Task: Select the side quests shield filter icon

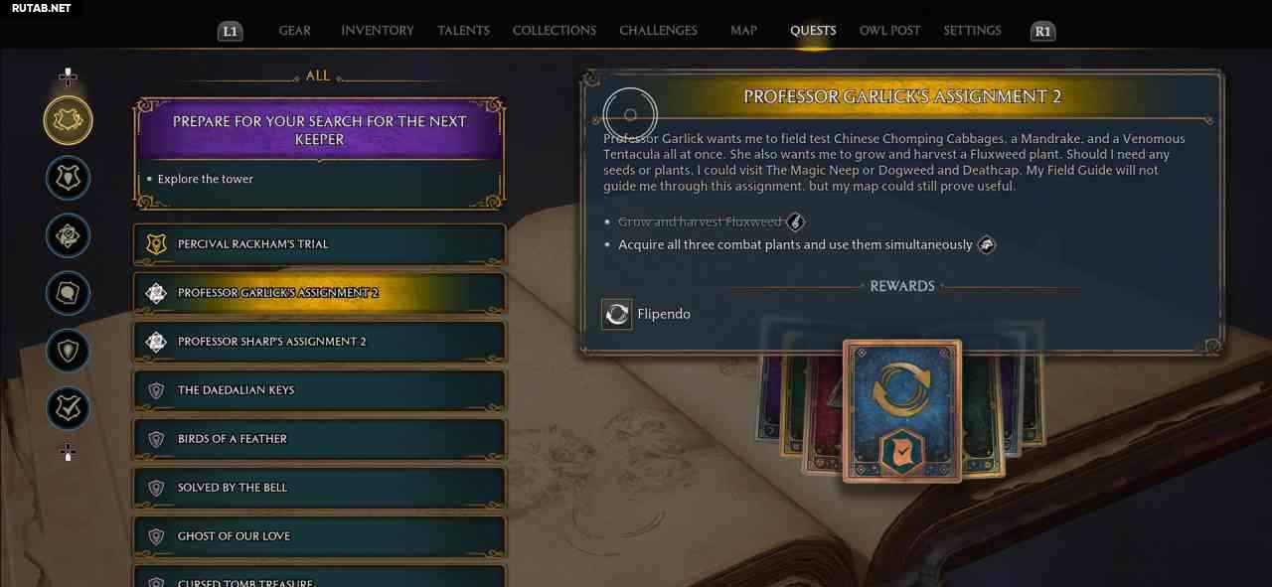Action: 69,351
